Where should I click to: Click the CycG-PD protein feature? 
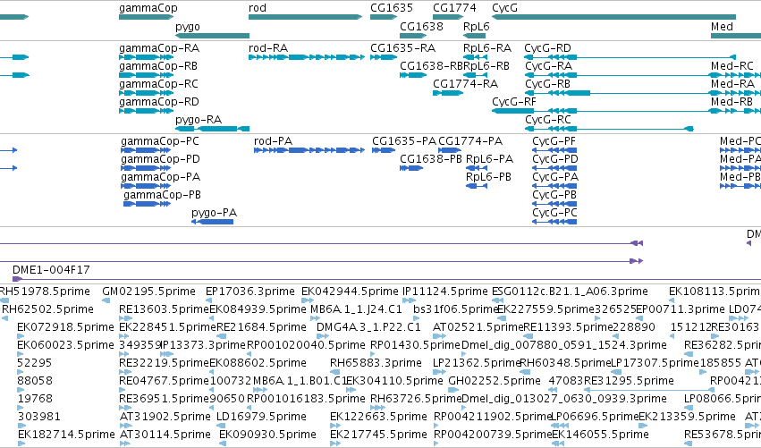554,168
